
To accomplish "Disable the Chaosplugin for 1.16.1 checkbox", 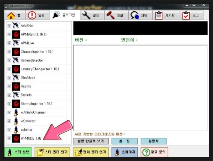I will pos(9,52).
